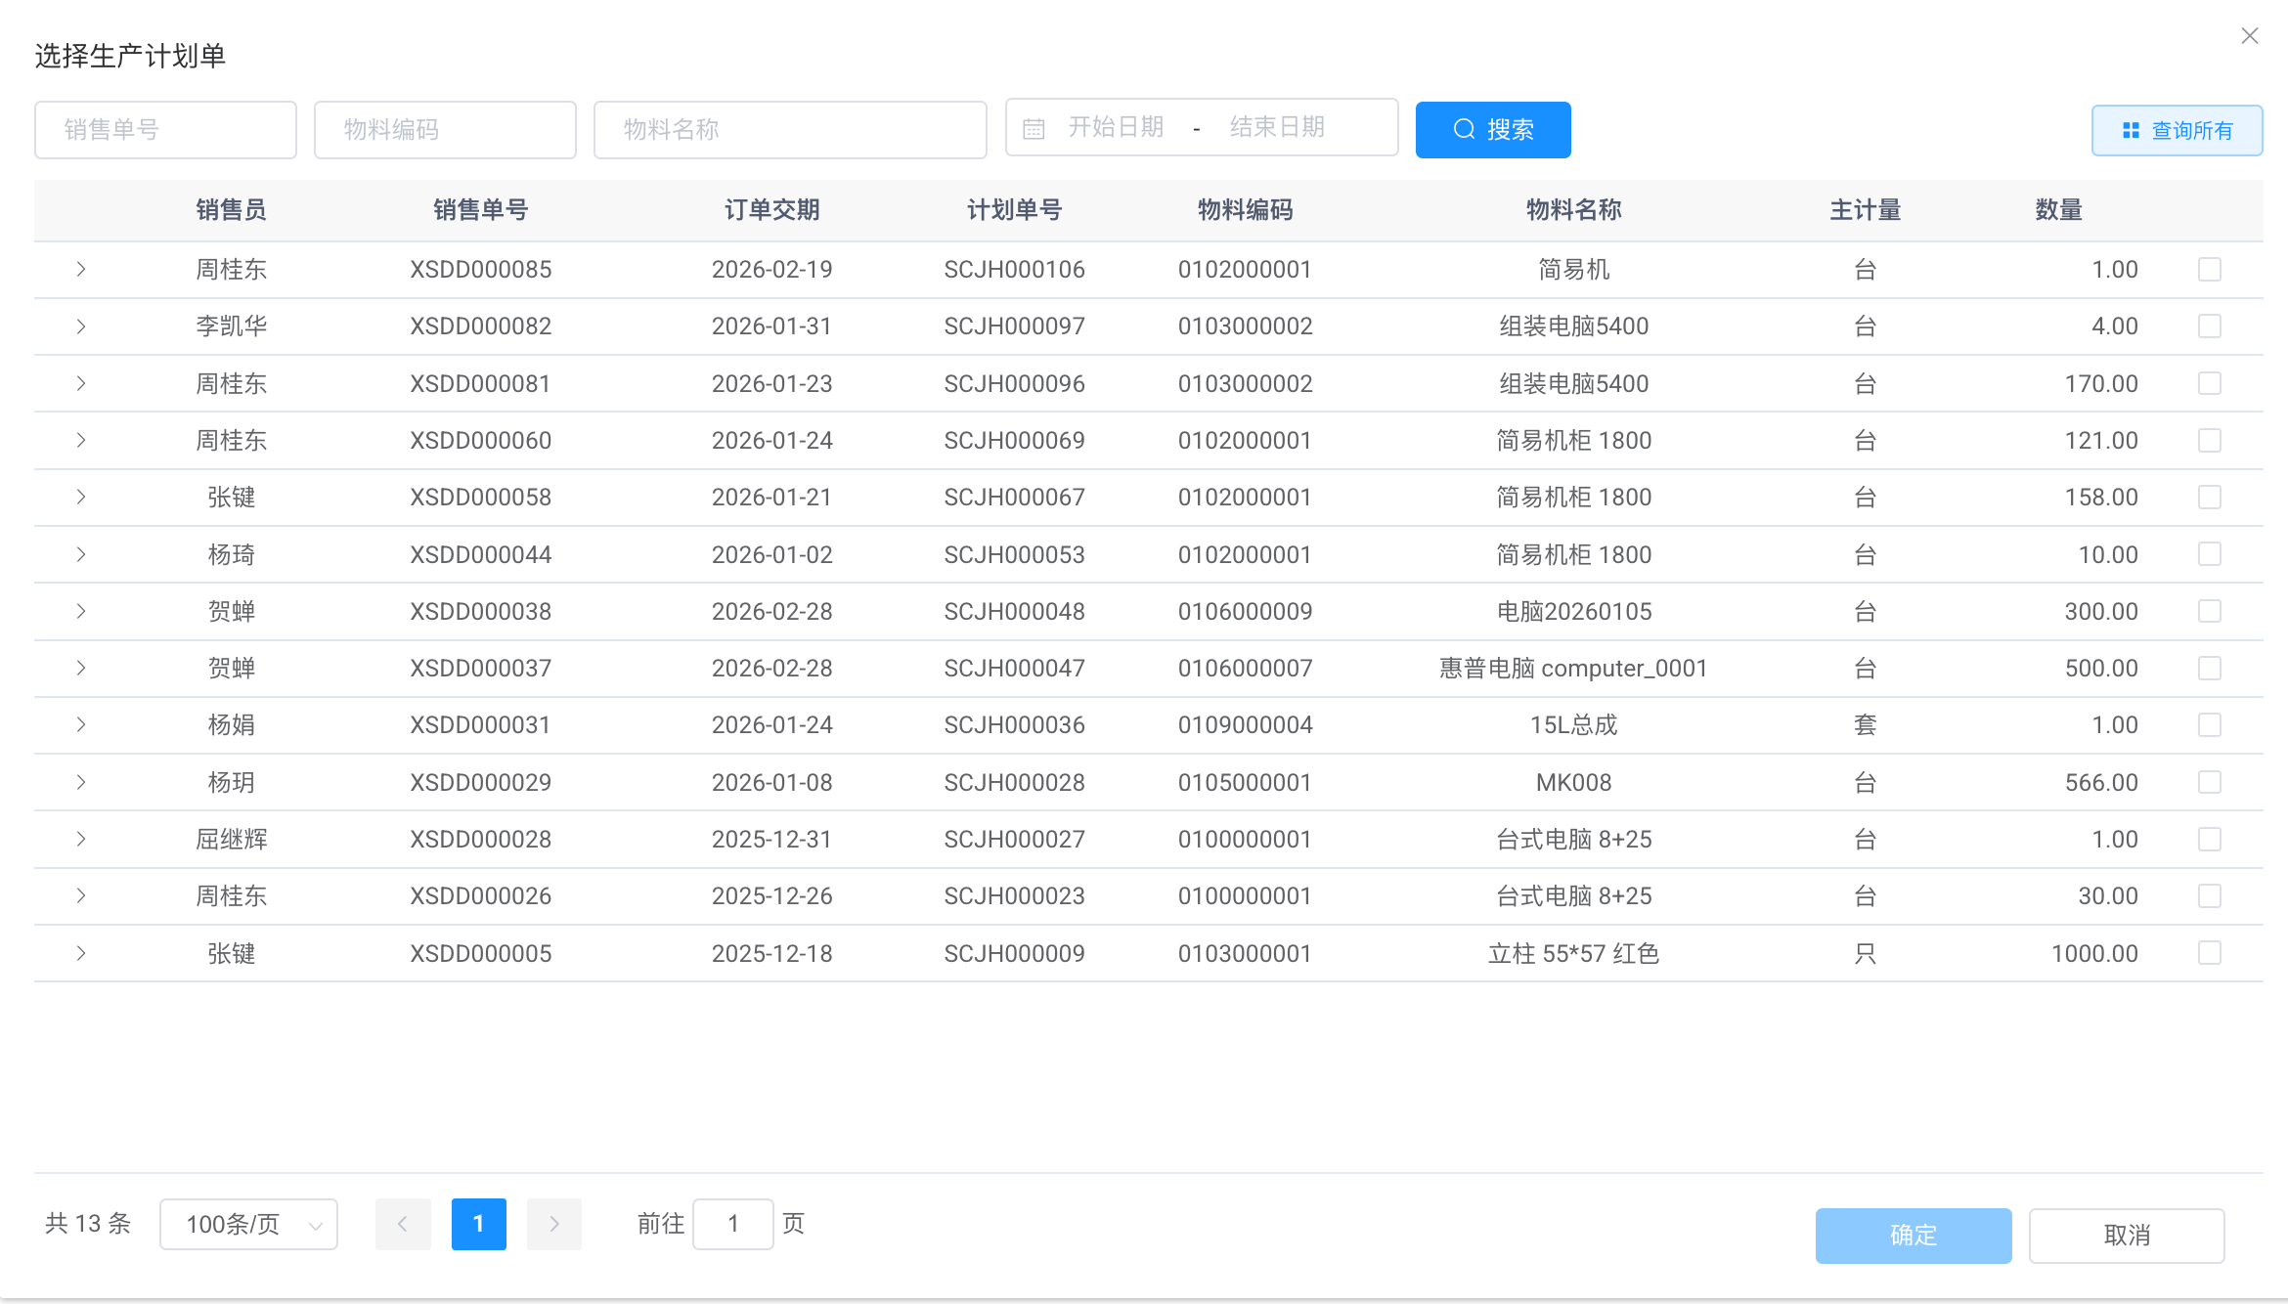Tick checkbox for 立柱 55*57 红色 row
This screenshot has height=1304, width=2288.
pos(2209,953)
